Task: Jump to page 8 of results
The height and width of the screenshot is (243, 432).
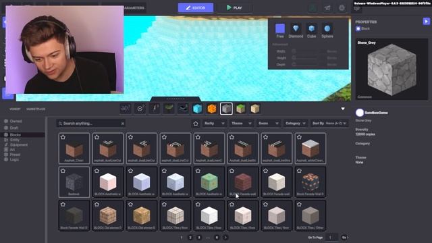Action: tap(217, 238)
